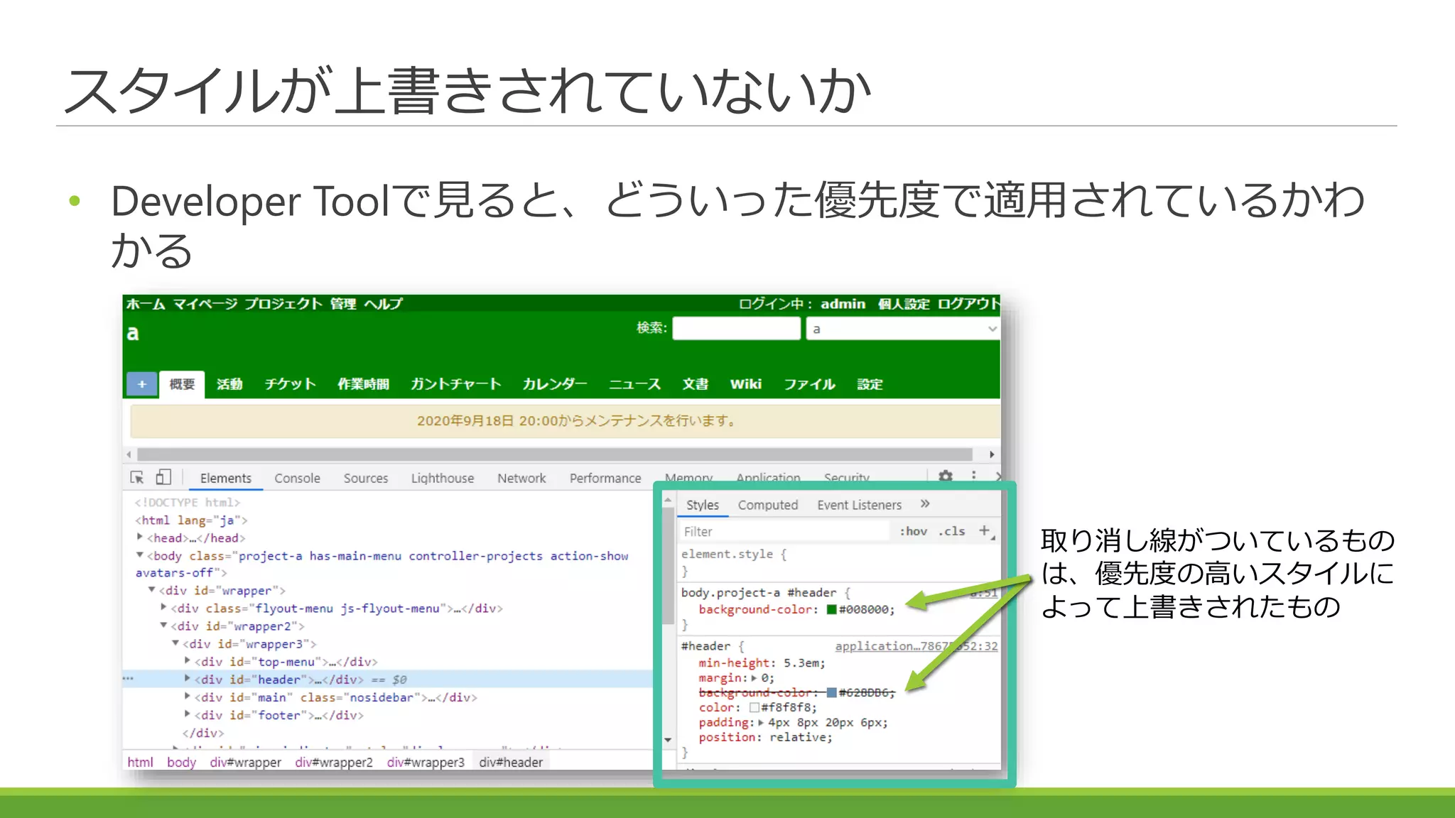The width and height of the screenshot is (1455, 818).
Task: Expand the selected div#header node
Action: (x=188, y=679)
